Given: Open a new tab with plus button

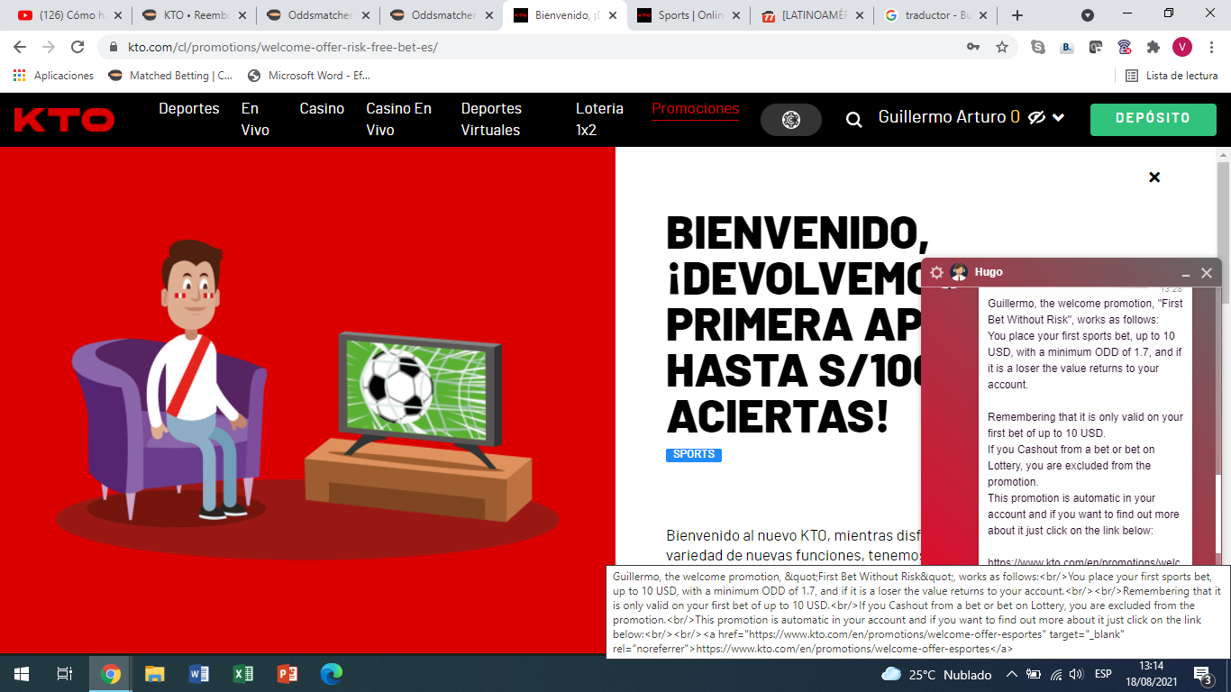Looking at the screenshot, I should 1017,15.
